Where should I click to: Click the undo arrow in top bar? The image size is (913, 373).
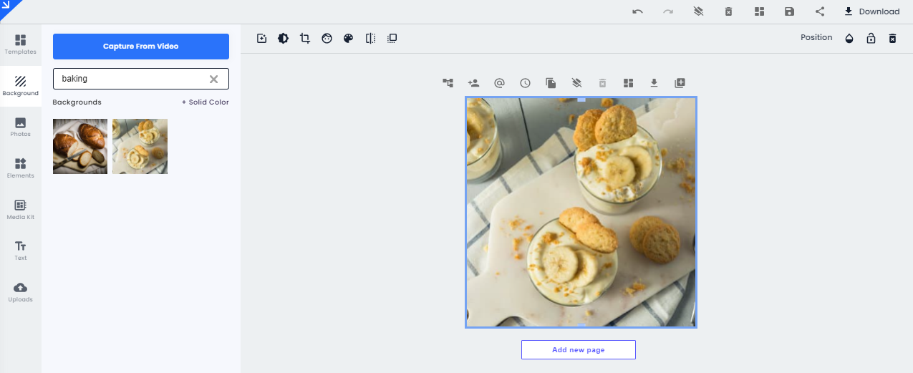637,11
